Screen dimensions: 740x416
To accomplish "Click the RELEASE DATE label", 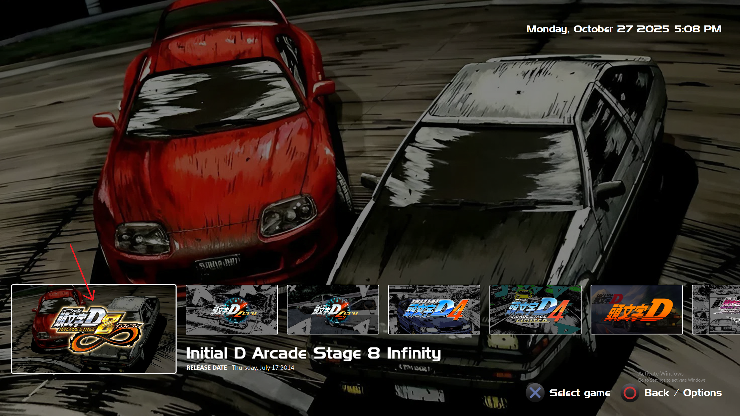I will [206, 368].
